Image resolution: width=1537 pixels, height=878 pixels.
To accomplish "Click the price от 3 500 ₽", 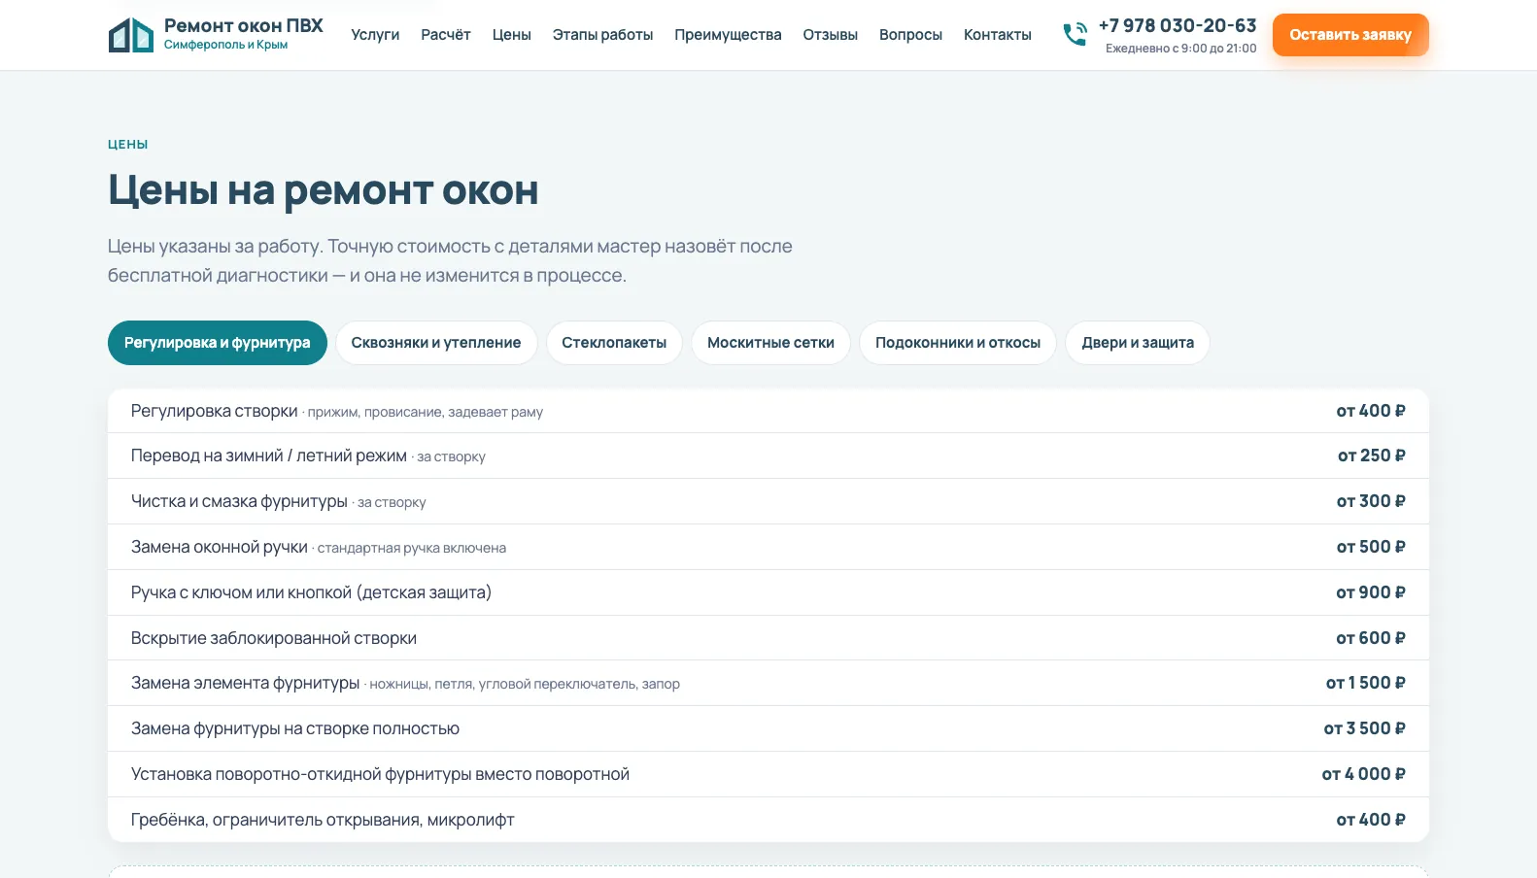I will point(1365,728).
